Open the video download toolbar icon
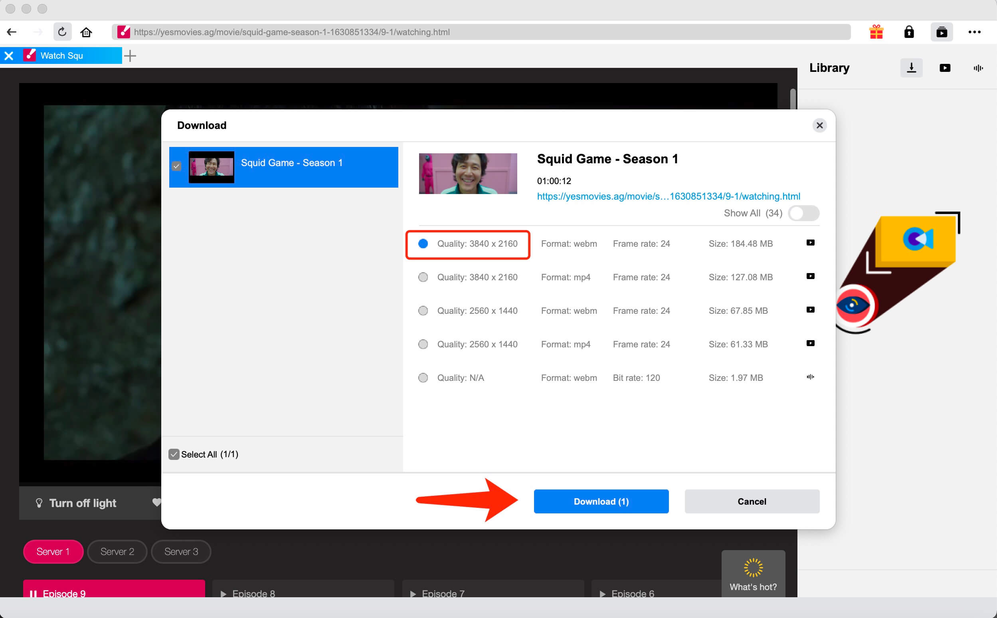997x618 pixels. tap(942, 32)
